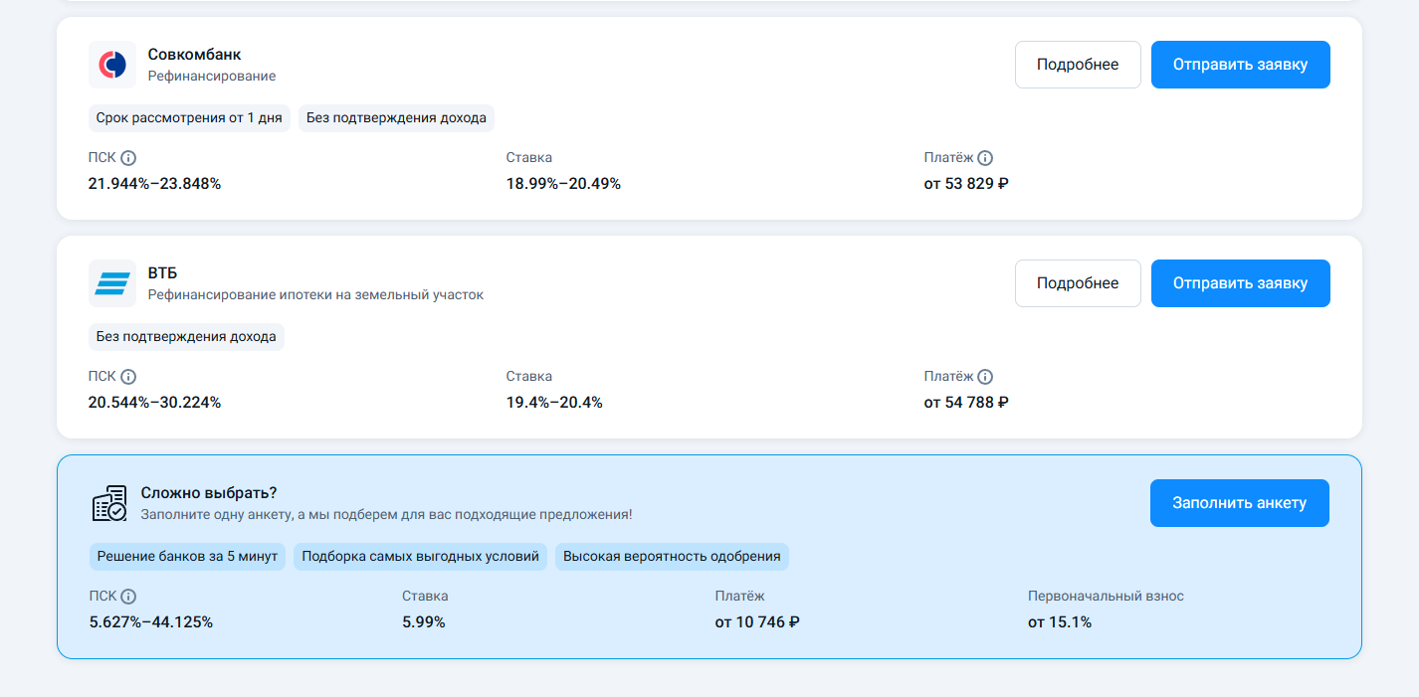Send application to ВТБ via Отправить заявку
Screen dimensions: 1419x697
tap(1241, 283)
